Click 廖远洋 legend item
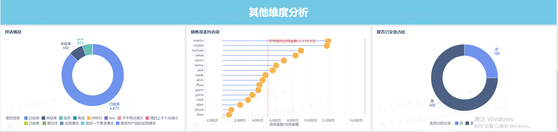558x132 pixels. [x=50, y=123]
